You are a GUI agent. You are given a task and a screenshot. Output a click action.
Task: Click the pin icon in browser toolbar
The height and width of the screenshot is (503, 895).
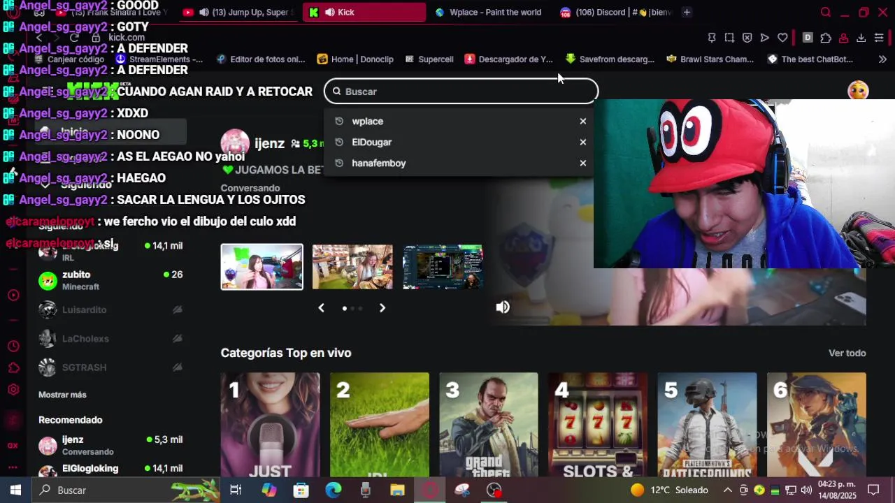(712, 38)
